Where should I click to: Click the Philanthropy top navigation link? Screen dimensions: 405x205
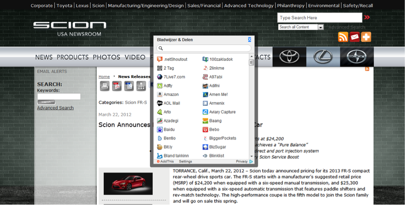[291, 6]
